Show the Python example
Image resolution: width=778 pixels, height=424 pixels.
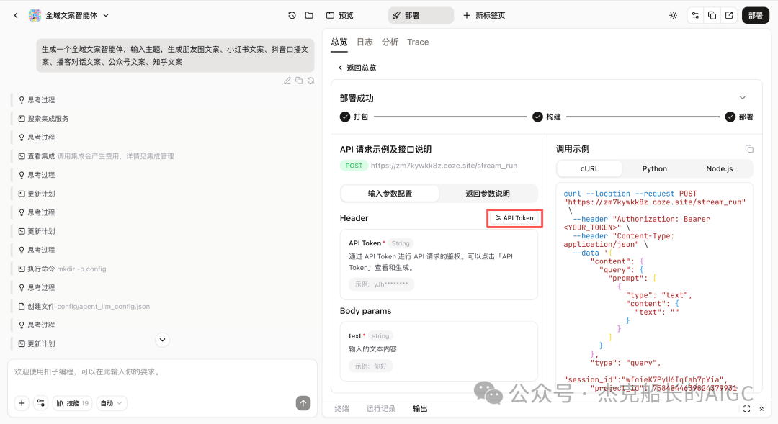click(x=654, y=168)
